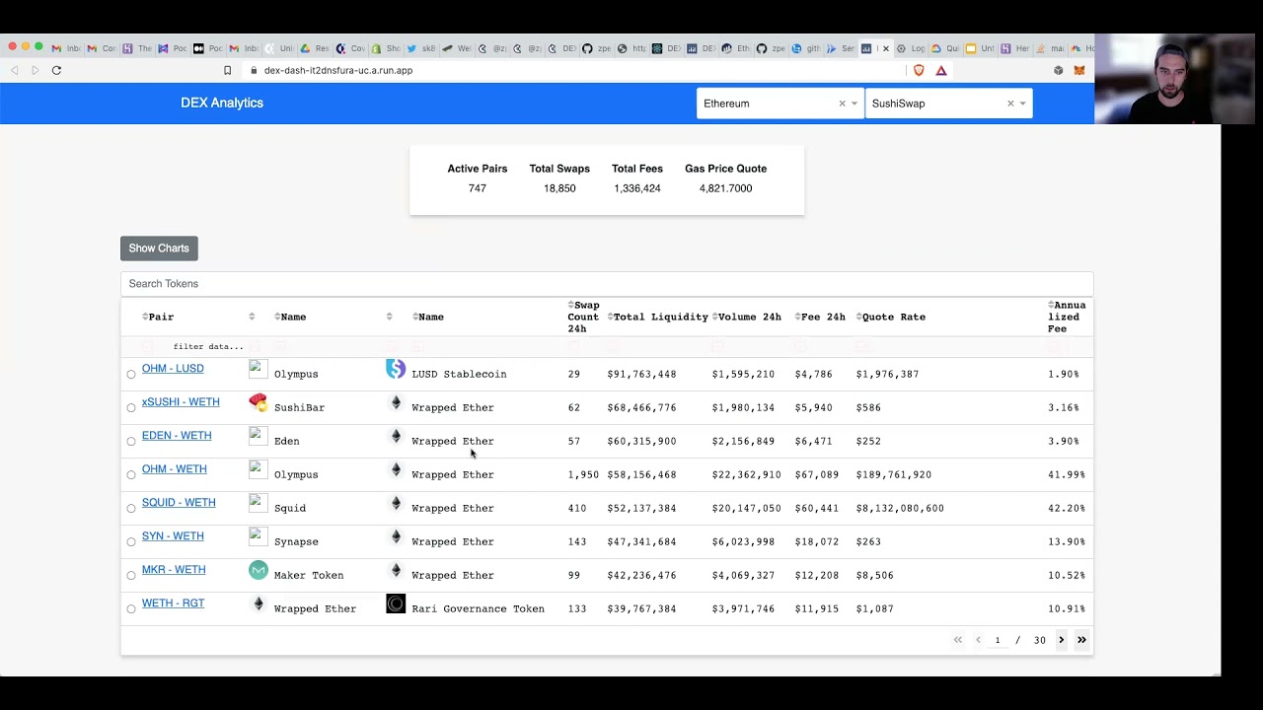Switch to the first Gmail Inbox tab
1263x710 pixels.
66,48
